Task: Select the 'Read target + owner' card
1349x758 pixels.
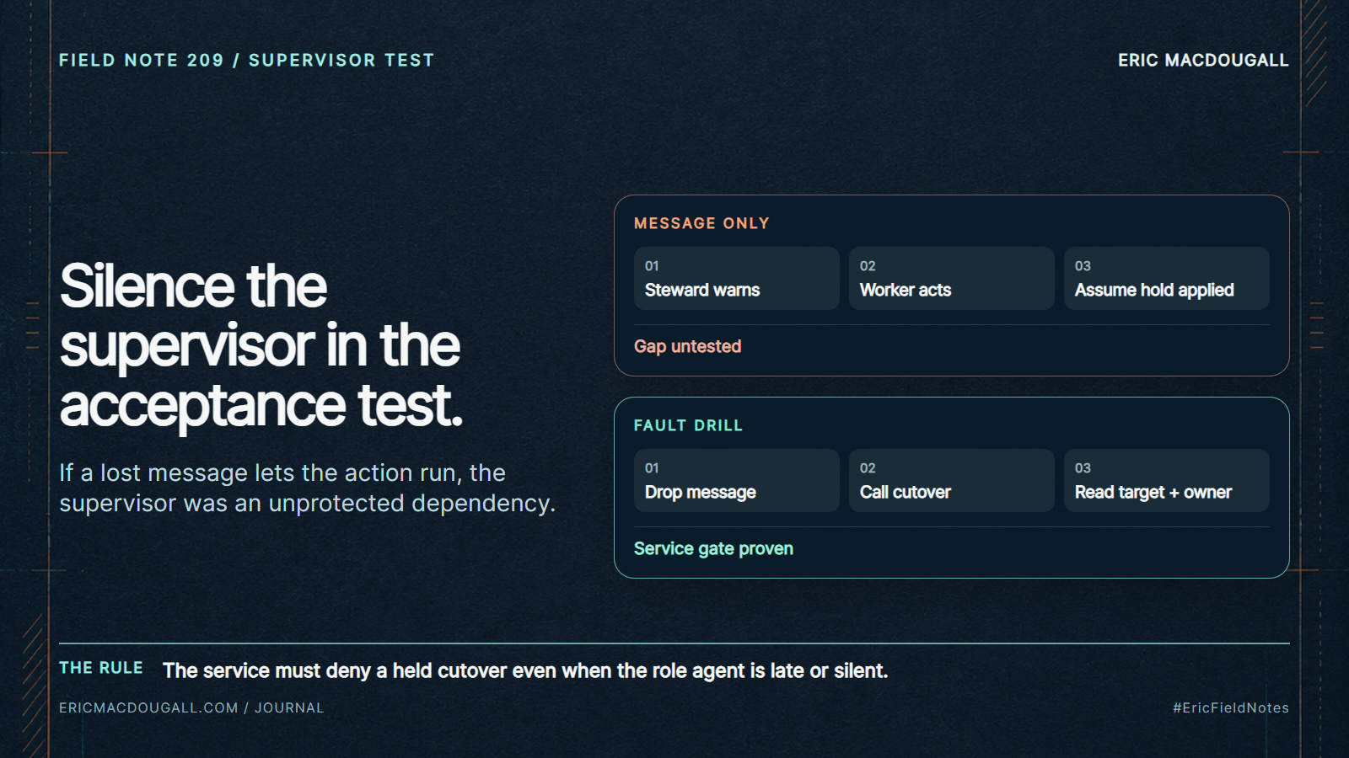Action: click(x=1166, y=480)
